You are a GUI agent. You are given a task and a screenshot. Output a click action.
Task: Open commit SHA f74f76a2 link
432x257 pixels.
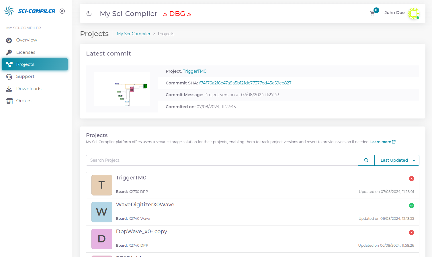click(x=245, y=83)
